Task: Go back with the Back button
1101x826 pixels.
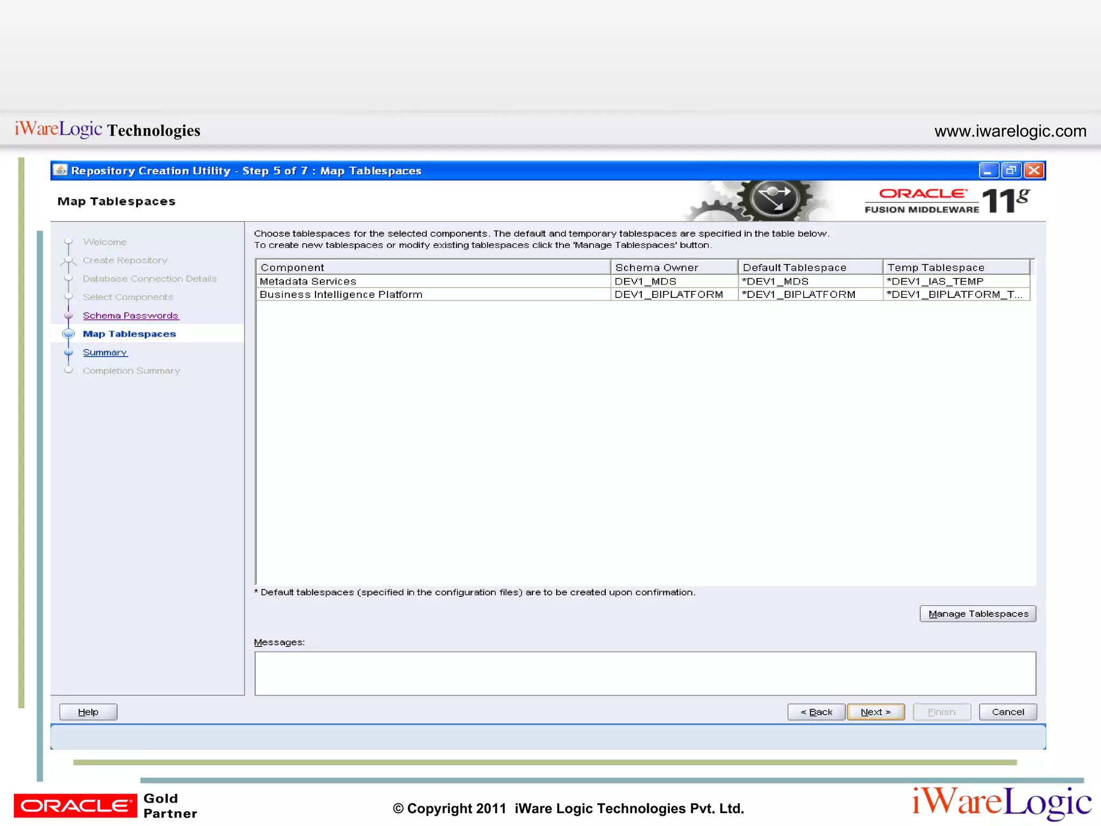Action: (816, 712)
